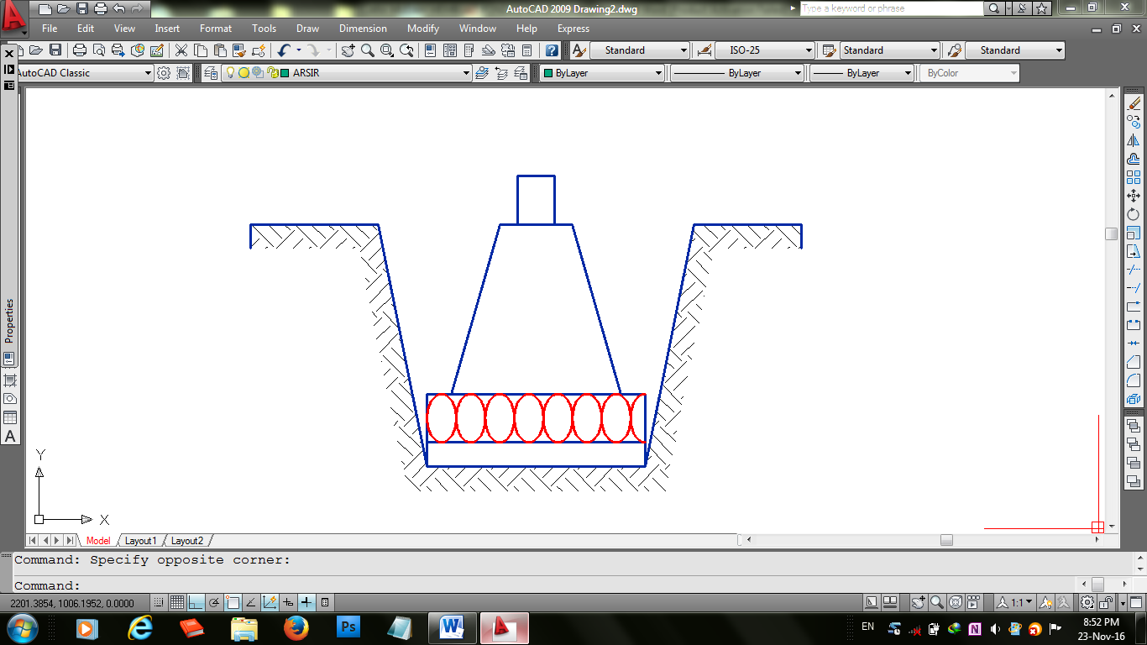Screen dimensions: 1147x645
Task: Click the QuickCalc icon on toolbar
Action: (x=526, y=50)
